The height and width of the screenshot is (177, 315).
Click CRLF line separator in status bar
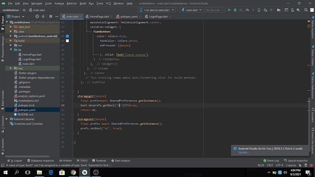click(270, 165)
